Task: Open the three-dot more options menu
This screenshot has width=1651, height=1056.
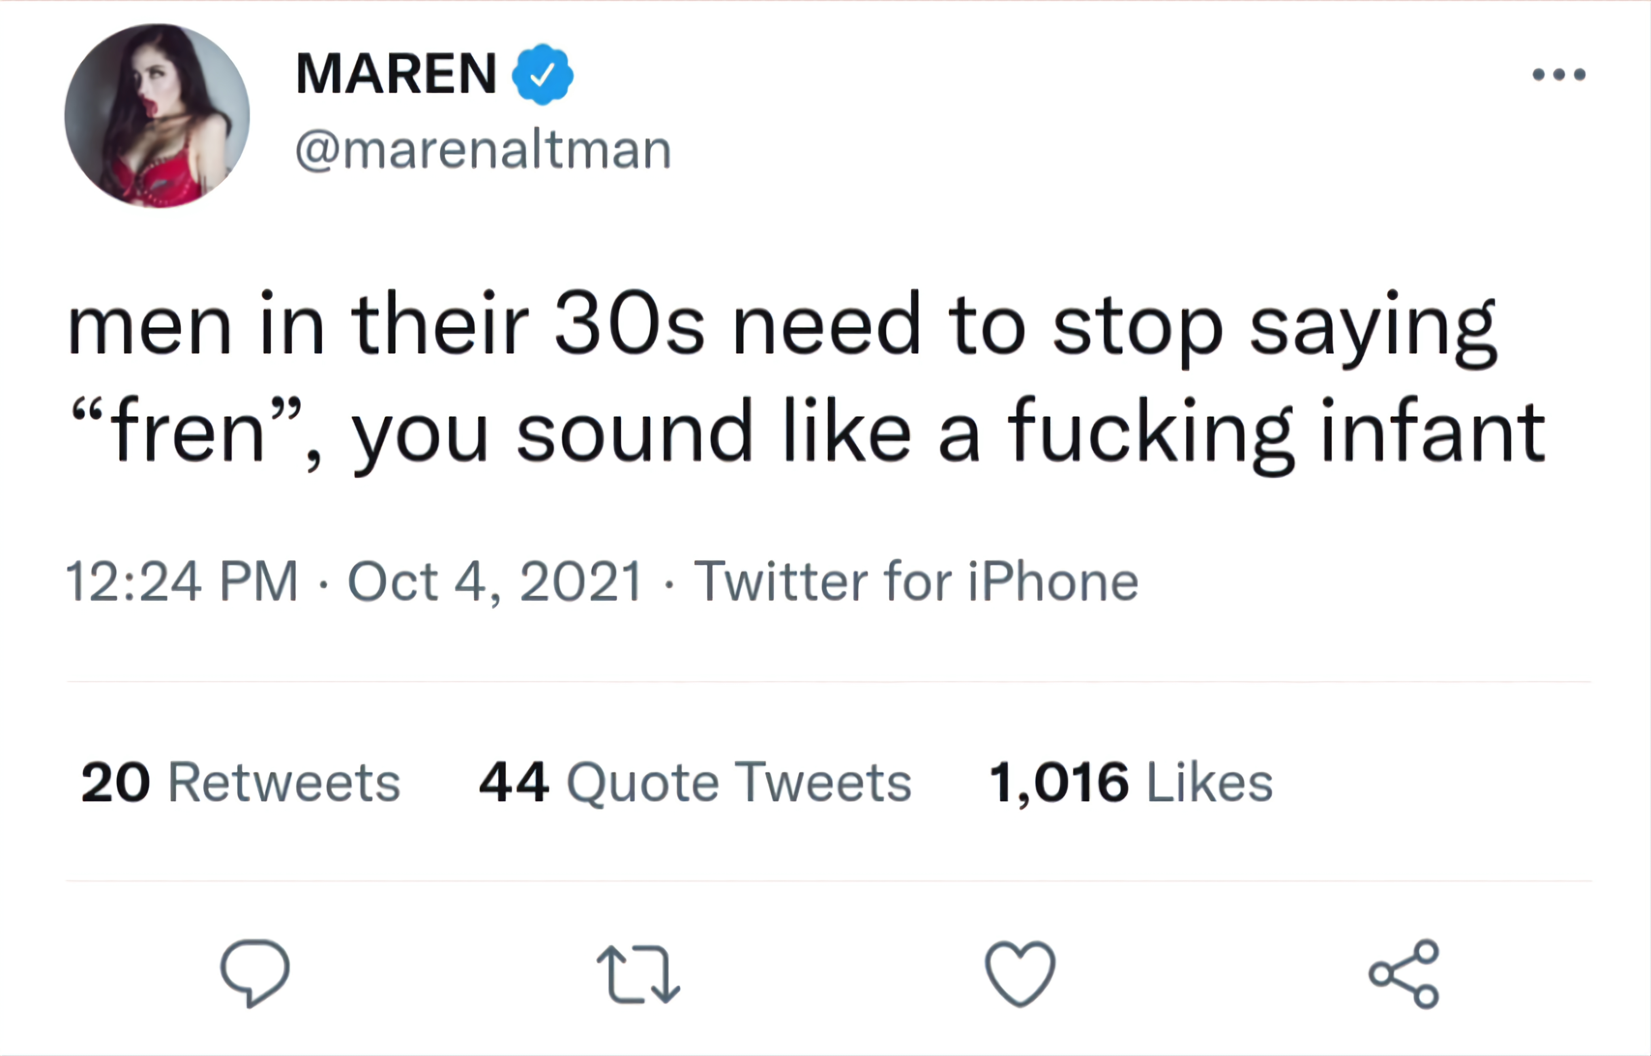Action: 1559,74
